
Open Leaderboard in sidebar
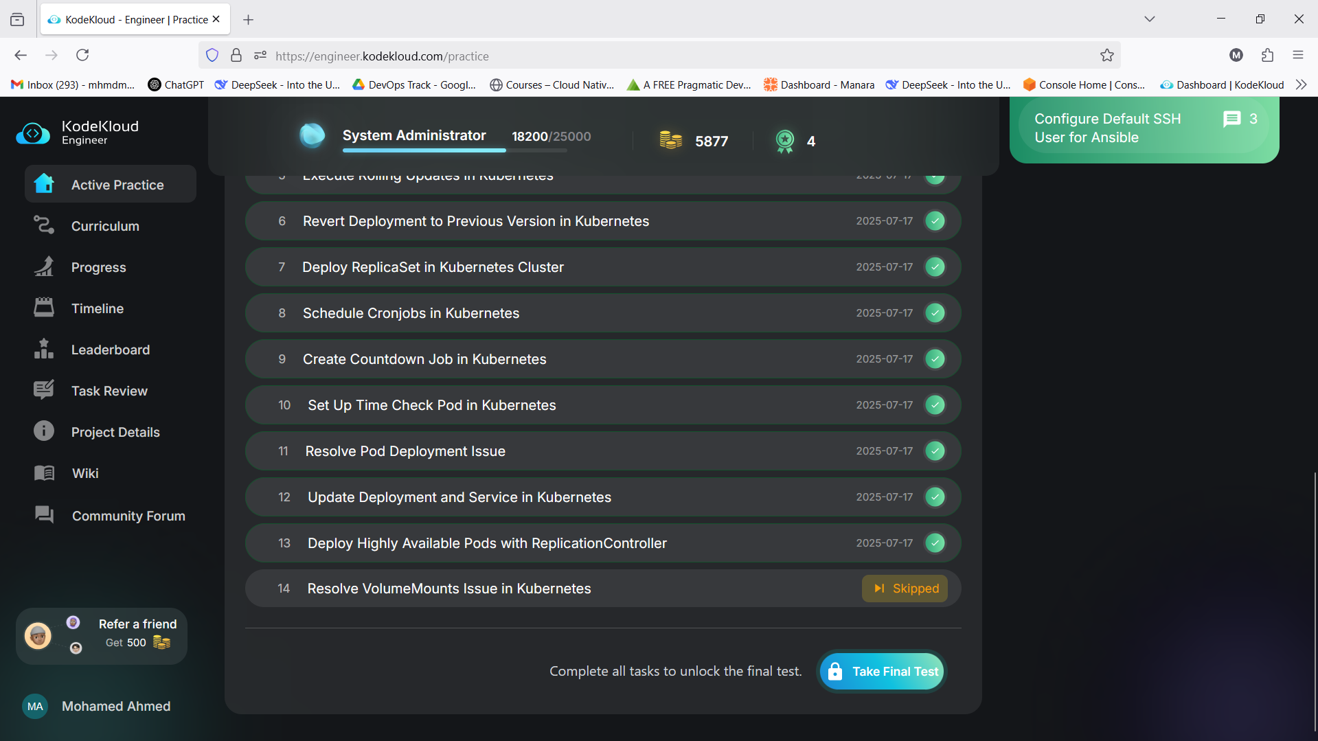(111, 349)
